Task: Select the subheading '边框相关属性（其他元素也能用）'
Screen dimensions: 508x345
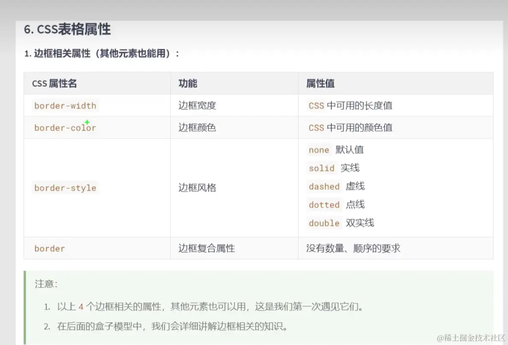Action: (x=102, y=53)
